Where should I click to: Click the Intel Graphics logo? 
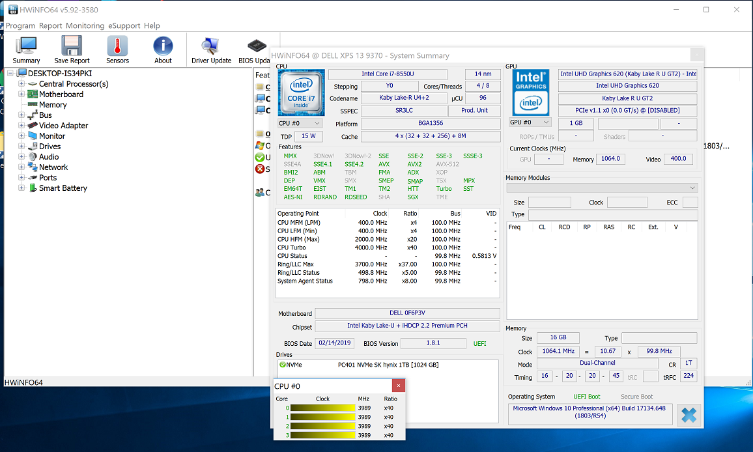pos(531,92)
